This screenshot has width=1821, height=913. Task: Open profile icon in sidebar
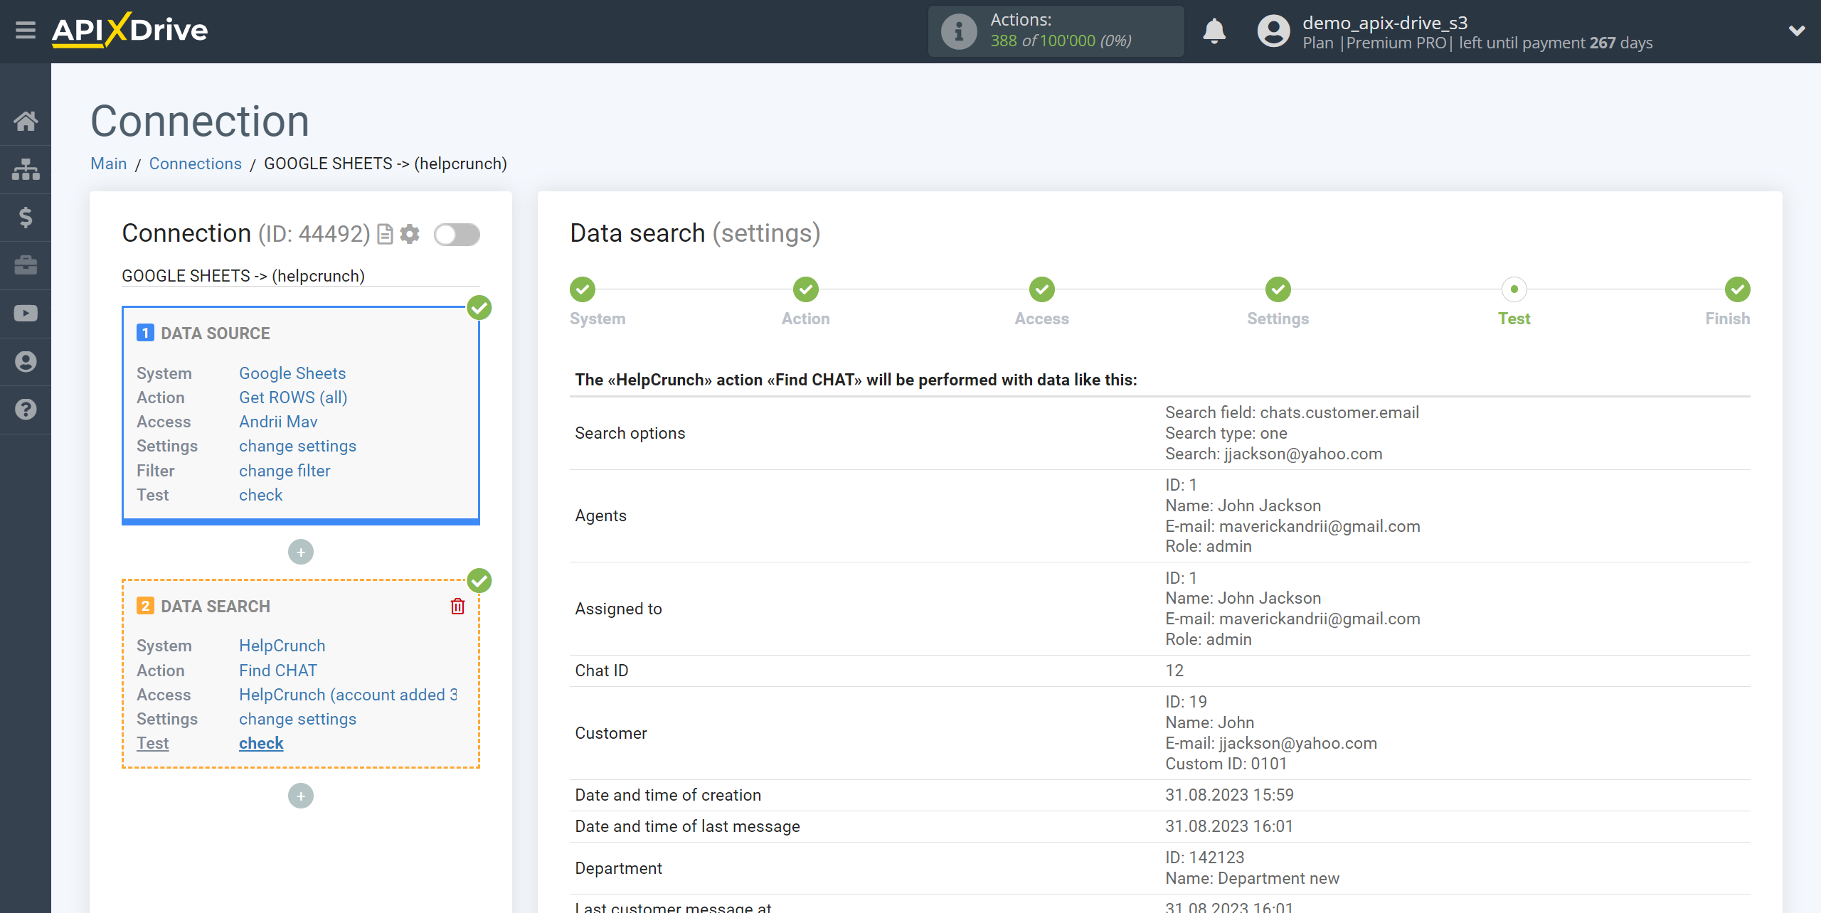pos(26,362)
